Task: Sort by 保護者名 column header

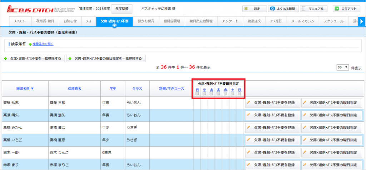Action: point(74,89)
